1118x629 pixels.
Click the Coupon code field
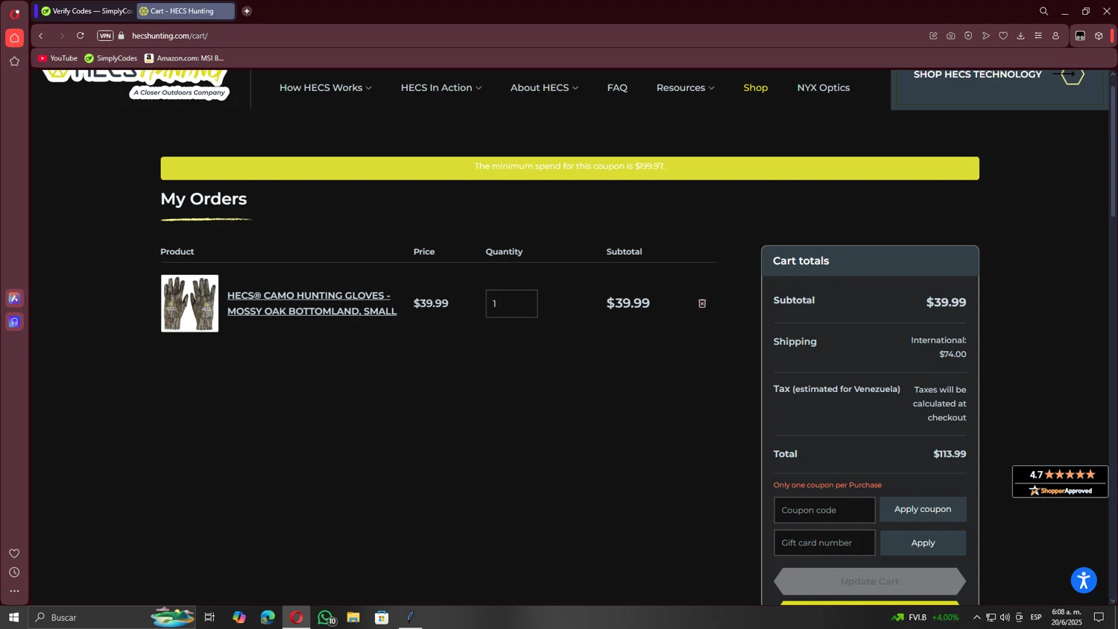[824, 510]
